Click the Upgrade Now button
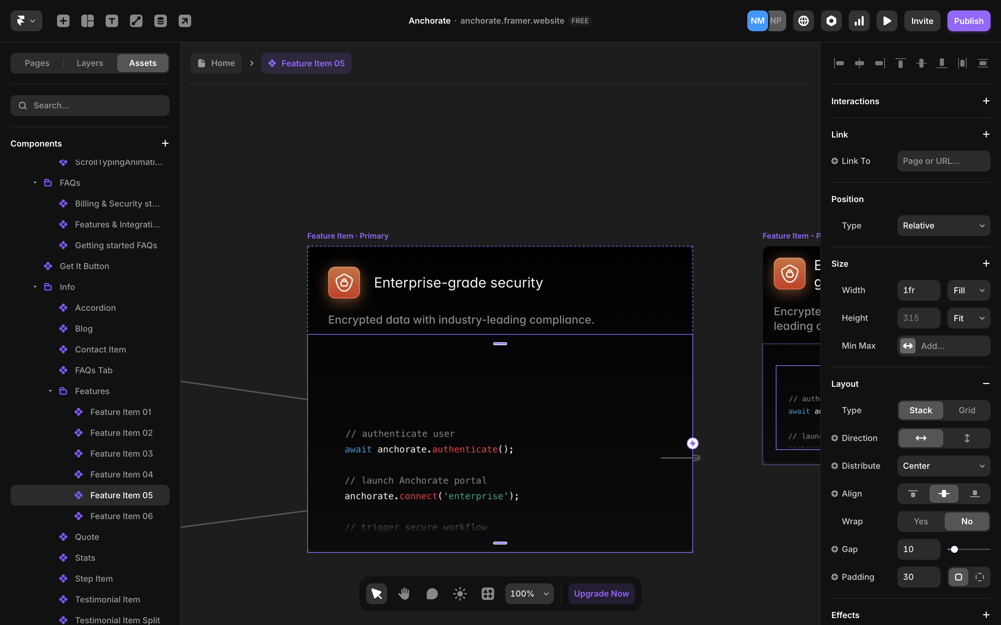Screen dimensions: 1001x625 click(601, 594)
